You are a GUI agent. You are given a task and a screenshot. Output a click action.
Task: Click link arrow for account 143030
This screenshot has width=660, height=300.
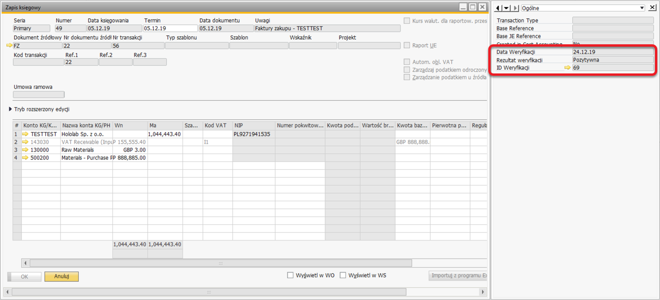click(26, 142)
